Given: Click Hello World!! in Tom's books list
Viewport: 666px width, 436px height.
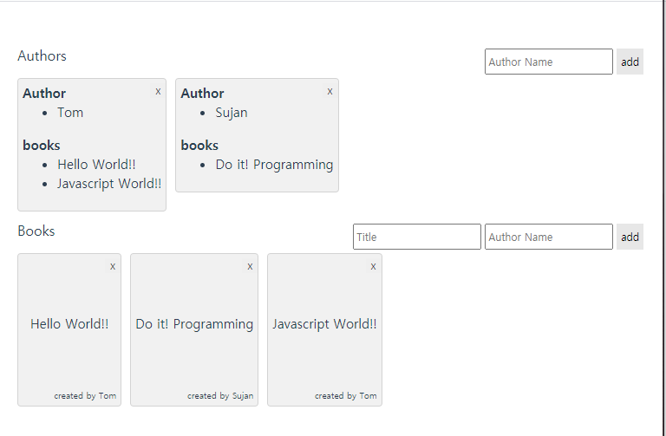Looking at the screenshot, I should (x=96, y=165).
